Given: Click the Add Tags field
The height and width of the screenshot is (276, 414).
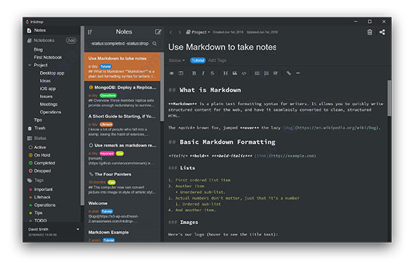Looking at the screenshot, I should [x=217, y=61].
